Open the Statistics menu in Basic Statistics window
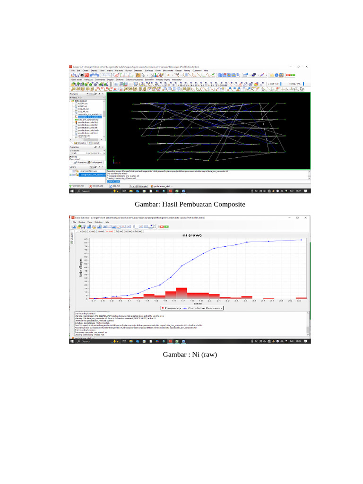 tap(98, 222)
